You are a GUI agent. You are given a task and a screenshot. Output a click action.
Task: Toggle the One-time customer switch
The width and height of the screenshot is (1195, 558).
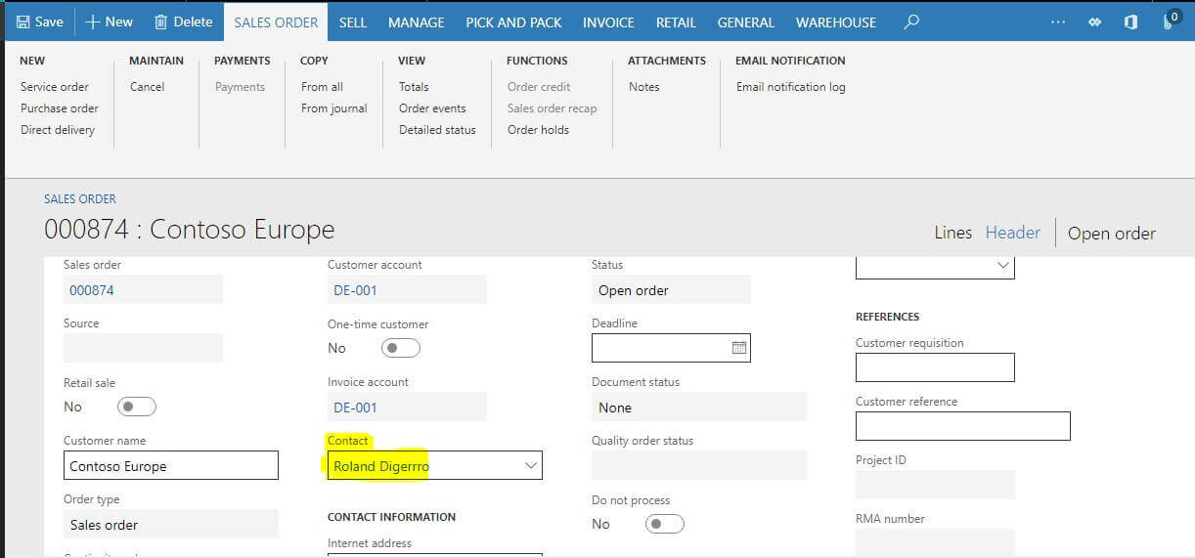coord(401,348)
